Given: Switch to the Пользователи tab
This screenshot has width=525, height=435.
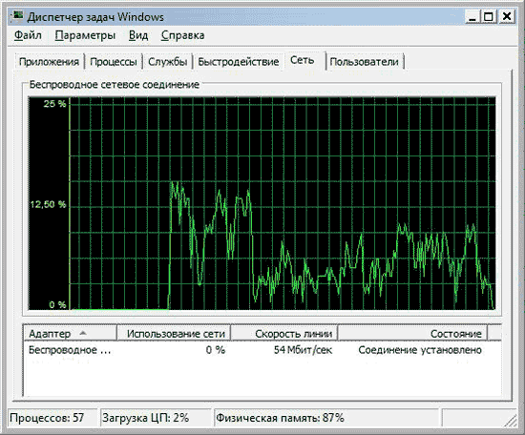Looking at the screenshot, I should tap(365, 62).
